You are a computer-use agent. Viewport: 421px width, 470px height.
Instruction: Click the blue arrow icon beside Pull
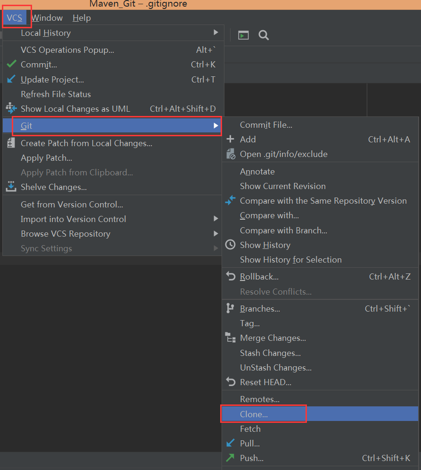[230, 443]
